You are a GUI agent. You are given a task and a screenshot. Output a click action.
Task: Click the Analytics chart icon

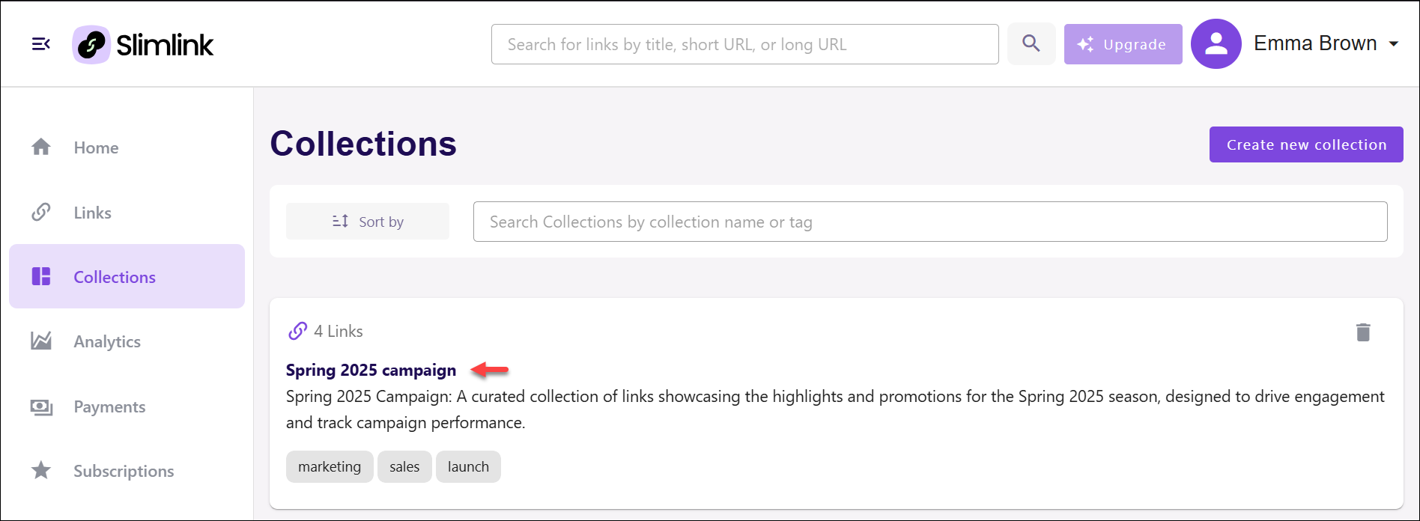(x=41, y=341)
